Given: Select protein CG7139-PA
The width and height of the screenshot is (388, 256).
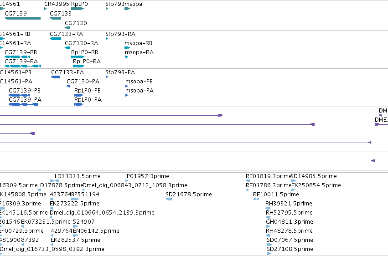Looking at the screenshot, I should [x=23, y=104].
